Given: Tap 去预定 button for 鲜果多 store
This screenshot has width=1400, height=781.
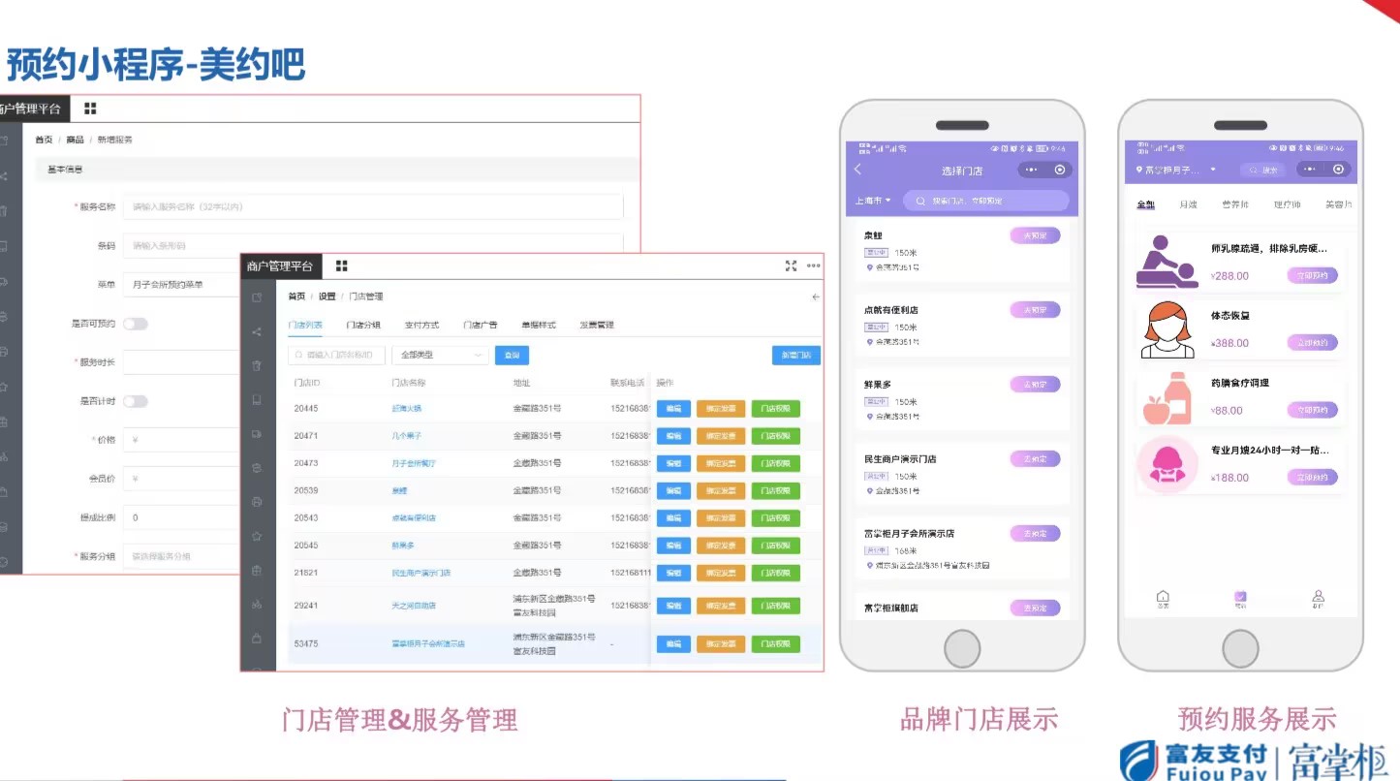Looking at the screenshot, I should pyautogui.click(x=1035, y=385).
